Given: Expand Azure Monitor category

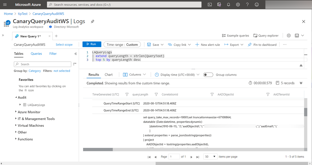Looking at the screenshot, I should pyautogui.click(x=16, y=112).
